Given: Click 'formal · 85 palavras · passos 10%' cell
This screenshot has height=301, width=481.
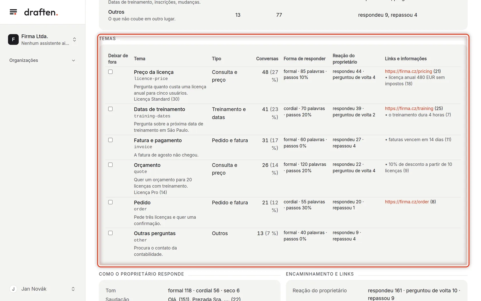Looking at the screenshot, I should point(305,75).
